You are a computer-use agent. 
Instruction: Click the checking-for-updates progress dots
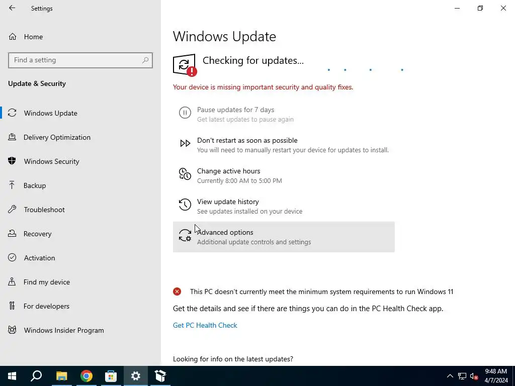click(x=365, y=69)
